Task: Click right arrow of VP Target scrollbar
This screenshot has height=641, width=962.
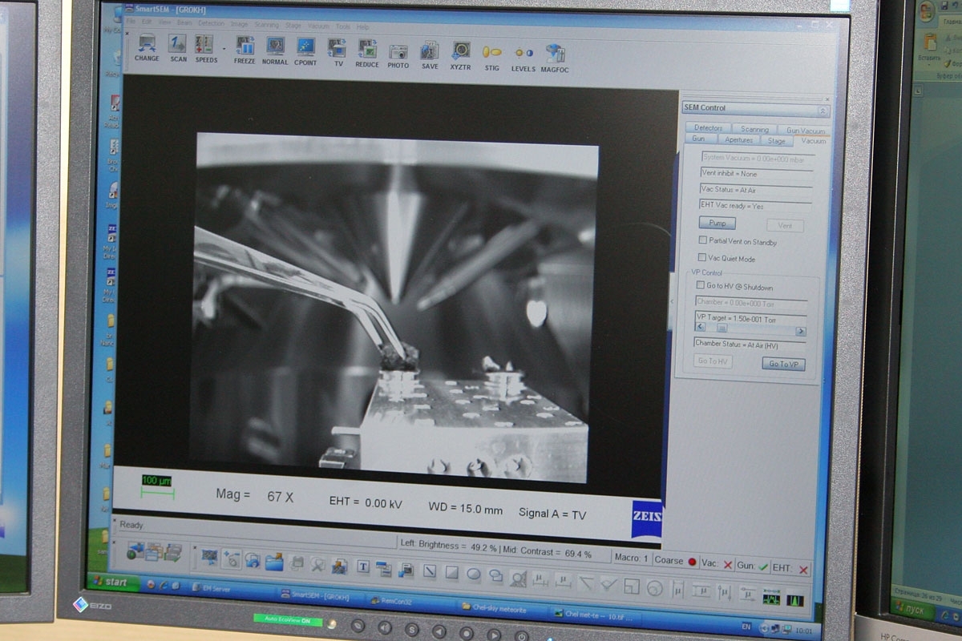Action: click(x=800, y=331)
